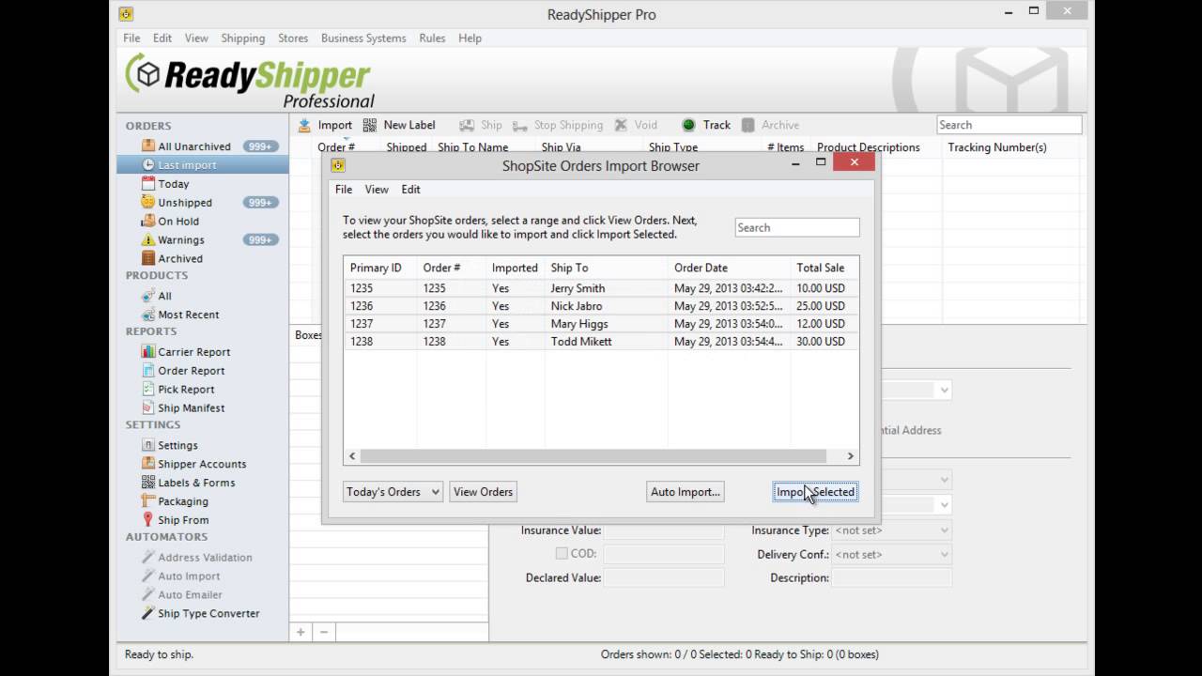Select the Last import clock icon
The height and width of the screenshot is (676, 1202).
tap(148, 165)
